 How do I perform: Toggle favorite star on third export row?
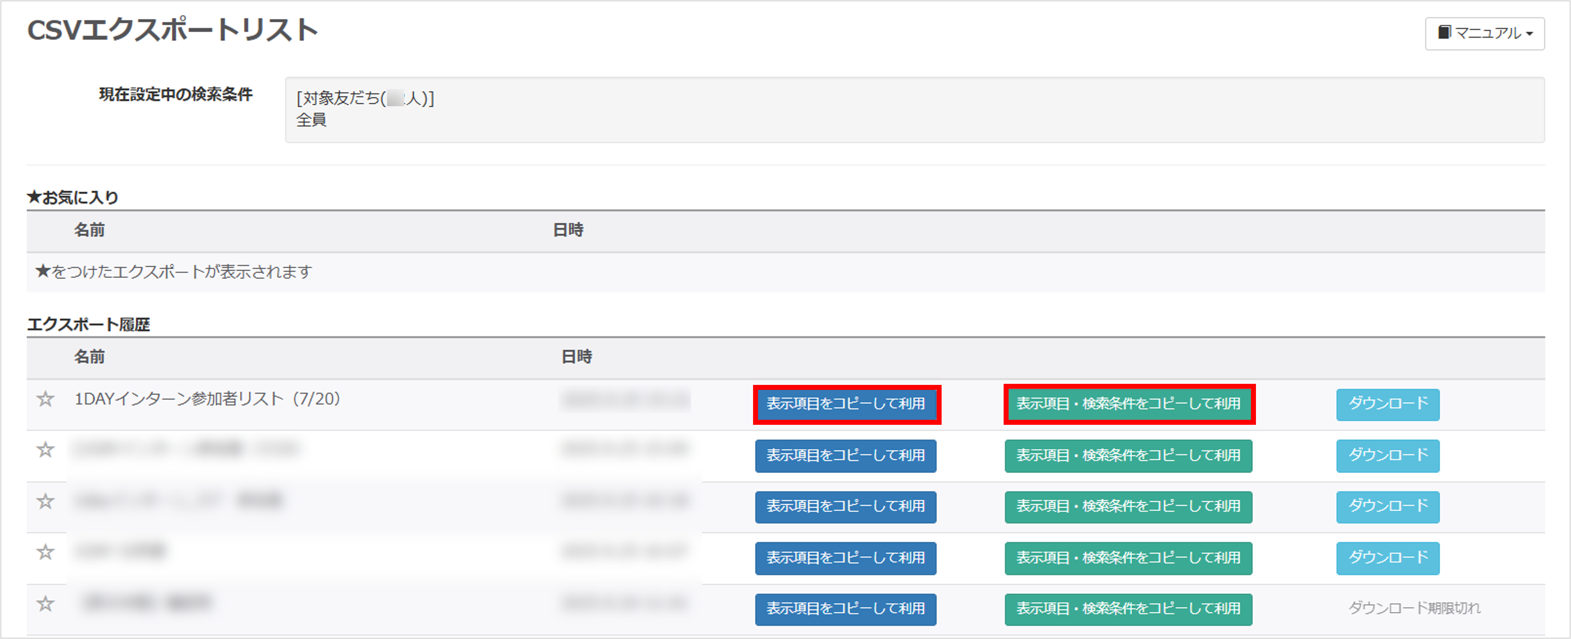(45, 501)
